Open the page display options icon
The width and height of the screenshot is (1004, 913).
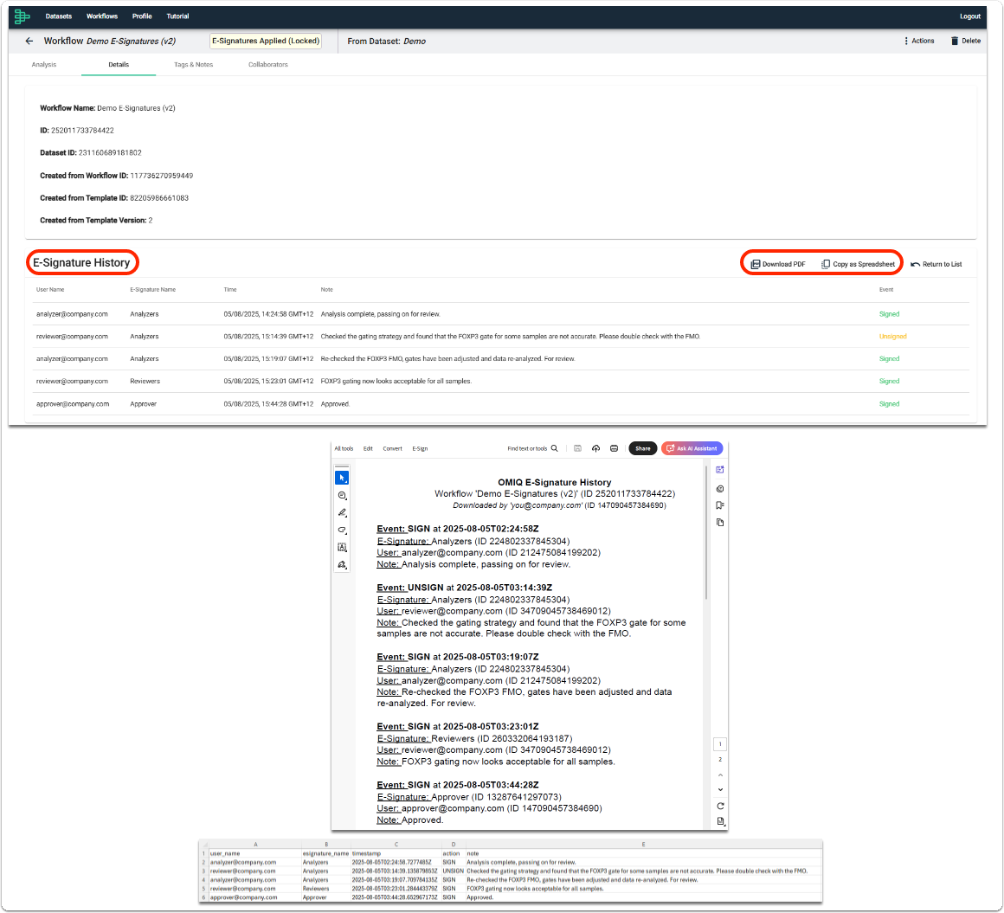pos(720,822)
